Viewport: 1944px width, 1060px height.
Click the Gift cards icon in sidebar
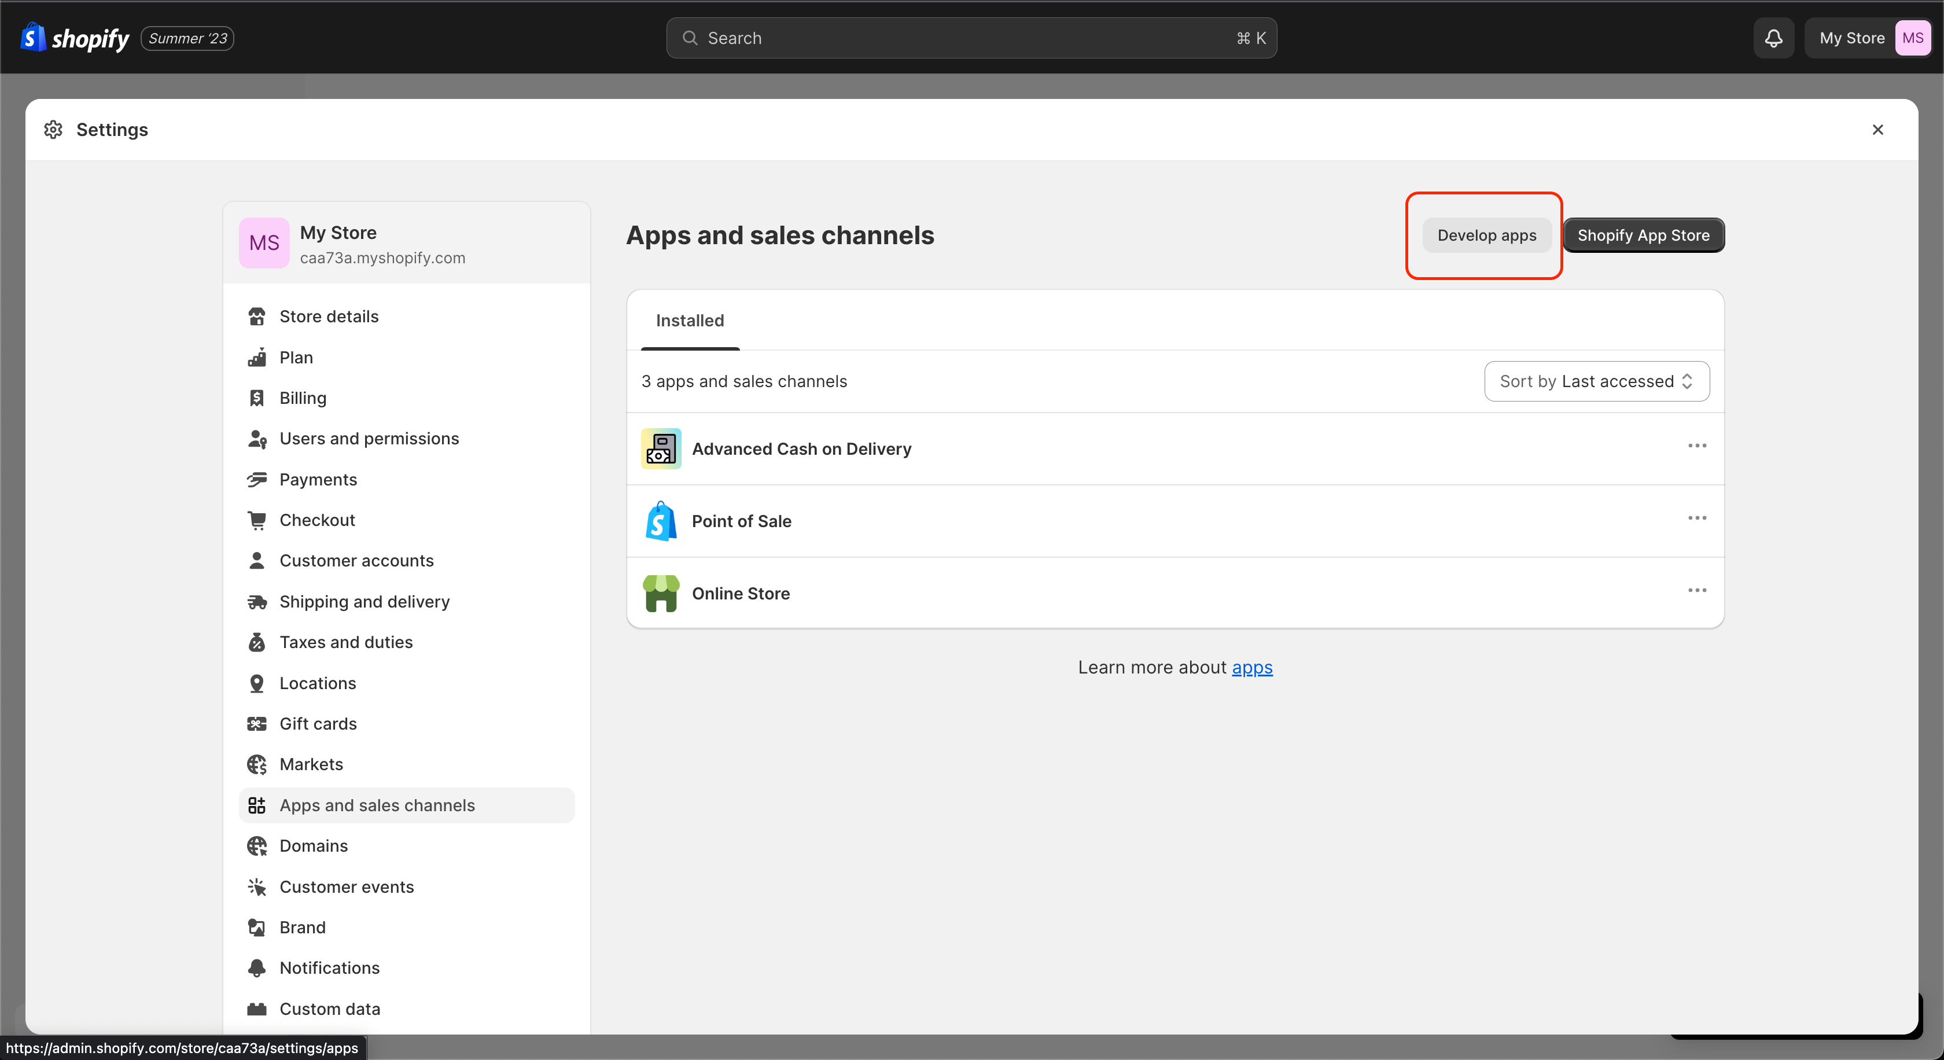coord(257,723)
